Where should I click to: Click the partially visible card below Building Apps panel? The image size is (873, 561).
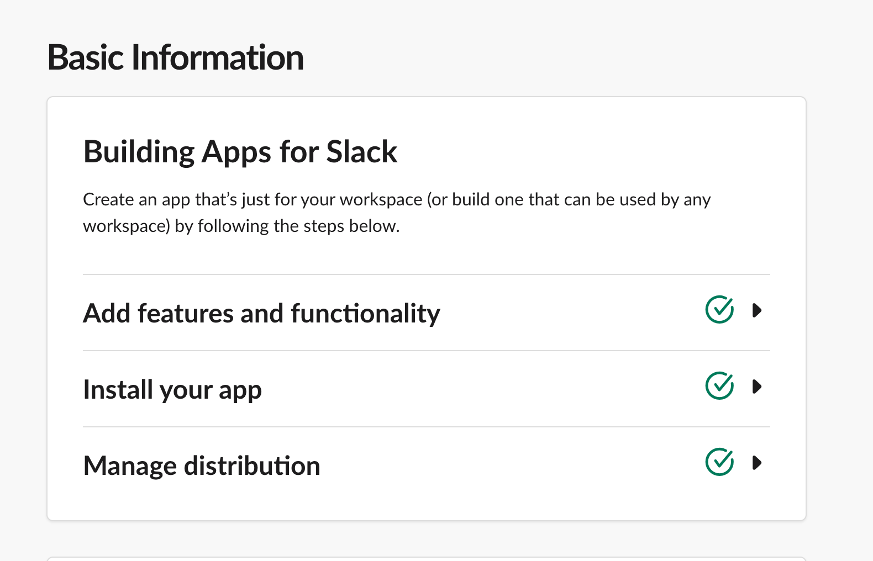[x=427, y=559]
